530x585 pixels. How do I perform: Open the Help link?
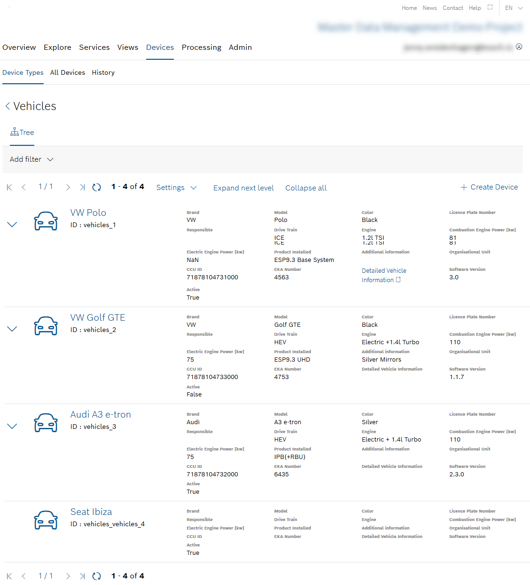(x=475, y=8)
